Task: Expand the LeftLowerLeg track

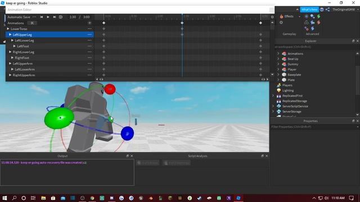Action: 12,40
